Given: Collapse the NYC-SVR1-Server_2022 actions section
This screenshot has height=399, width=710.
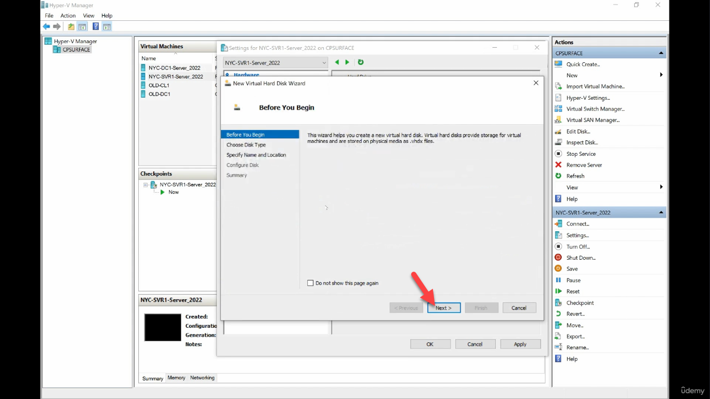Looking at the screenshot, I should 661,212.
